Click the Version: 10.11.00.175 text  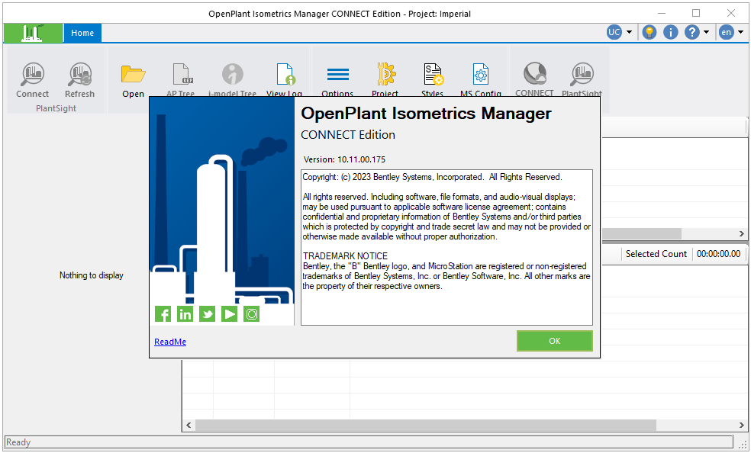[x=344, y=159]
